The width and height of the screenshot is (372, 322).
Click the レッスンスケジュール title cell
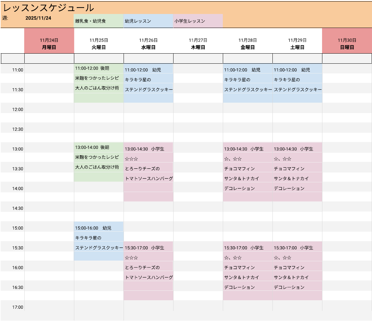pos(49,8)
